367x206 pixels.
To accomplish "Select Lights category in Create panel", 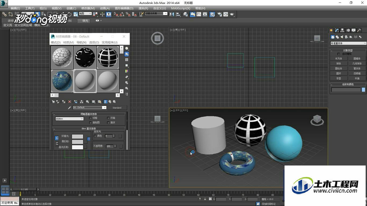I will click(x=342, y=37).
